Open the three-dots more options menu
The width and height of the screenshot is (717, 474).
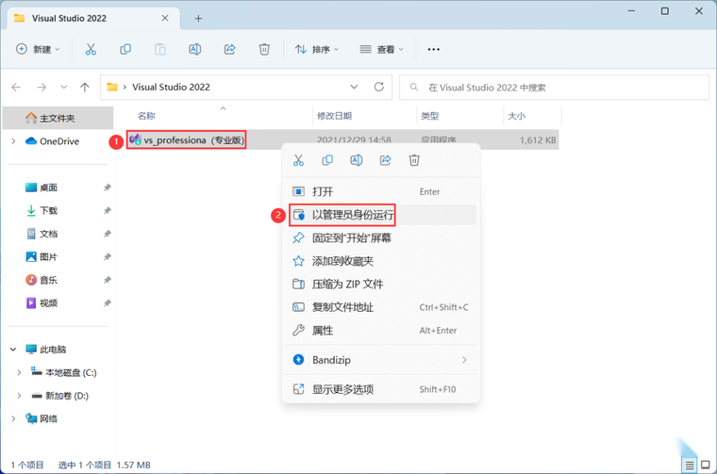[433, 49]
